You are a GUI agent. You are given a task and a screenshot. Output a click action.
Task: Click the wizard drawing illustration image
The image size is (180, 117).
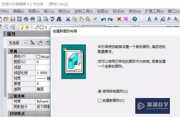74,62
